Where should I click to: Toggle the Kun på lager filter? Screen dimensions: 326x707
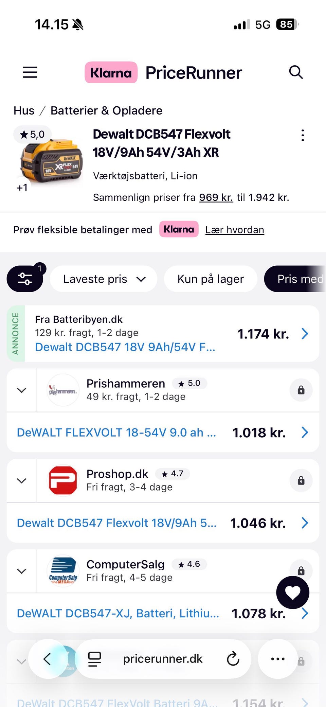(x=211, y=279)
